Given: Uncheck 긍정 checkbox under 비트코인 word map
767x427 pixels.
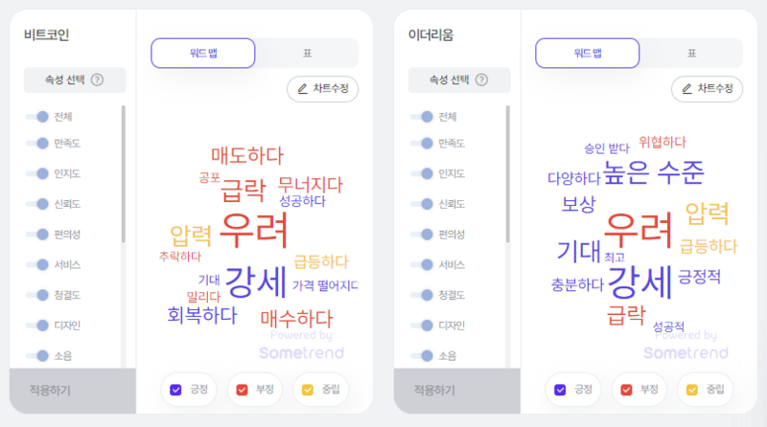Looking at the screenshot, I should pyautogui.click(x=175, y=390).
